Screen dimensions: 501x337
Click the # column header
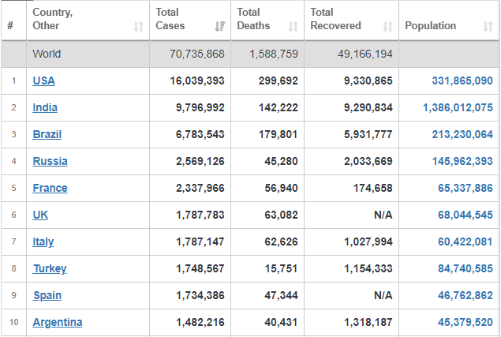click(x=10, y=25)
